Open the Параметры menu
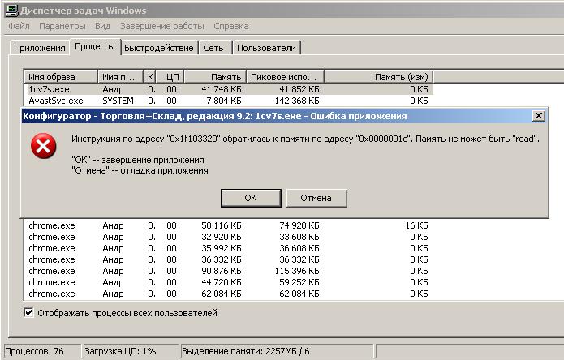This screenshot has width=564, height=360. 62,26
